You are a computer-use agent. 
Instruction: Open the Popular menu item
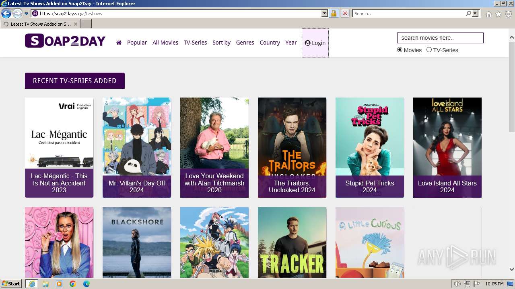point(137,43)
